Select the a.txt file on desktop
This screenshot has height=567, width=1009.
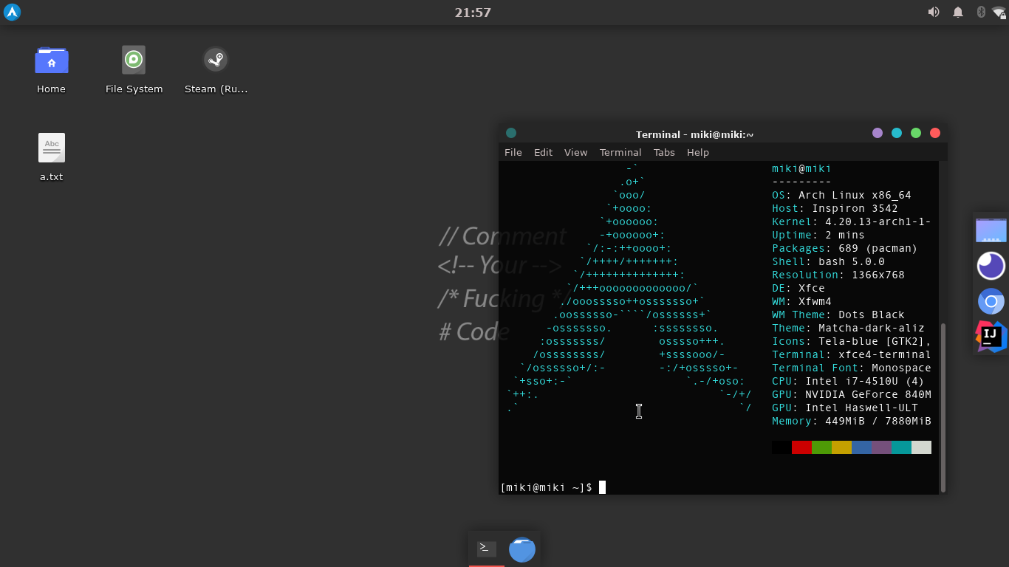[x=51, y=157]
